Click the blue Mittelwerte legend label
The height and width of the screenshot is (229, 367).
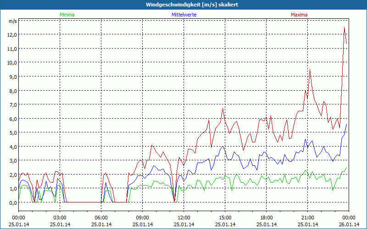coord(184,15)
